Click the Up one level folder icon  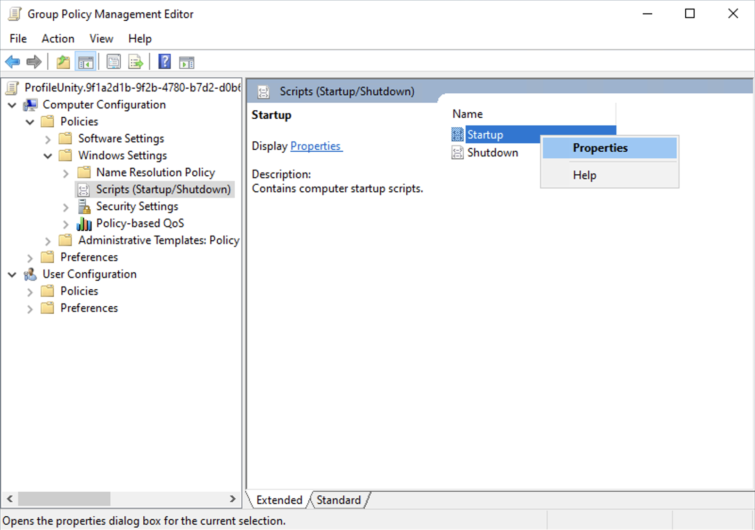click(63, 62)
